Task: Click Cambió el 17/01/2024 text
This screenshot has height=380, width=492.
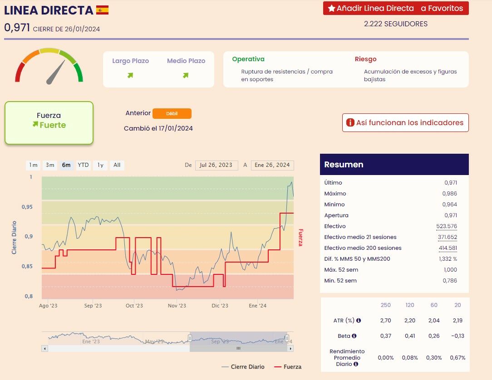Action: (158, 128)
